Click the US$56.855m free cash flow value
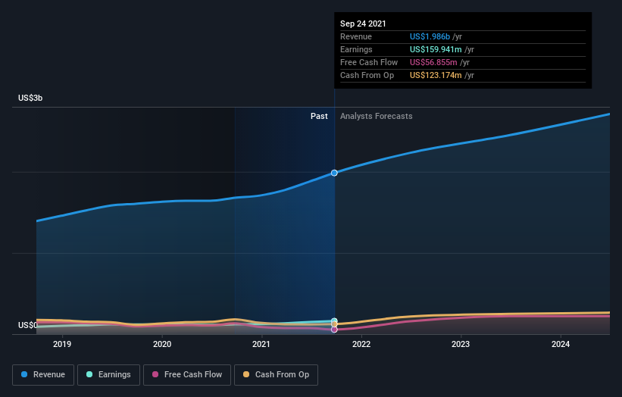622x397 pixels. pos(433,62)
